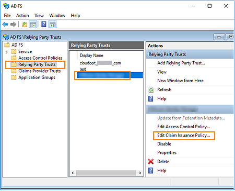
Task: Click the red X Delete icon
Action: coord(151,162)
